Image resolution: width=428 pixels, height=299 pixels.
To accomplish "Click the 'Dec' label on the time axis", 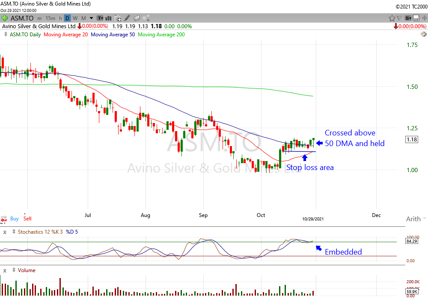I will pos(376,215).
